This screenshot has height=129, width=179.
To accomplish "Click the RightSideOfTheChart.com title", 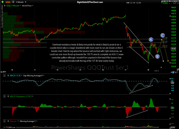I will click(90, 2).
